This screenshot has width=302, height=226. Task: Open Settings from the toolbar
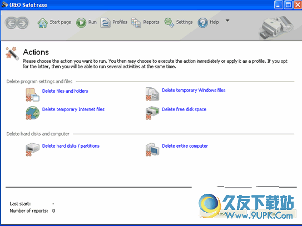coord(184,22)
